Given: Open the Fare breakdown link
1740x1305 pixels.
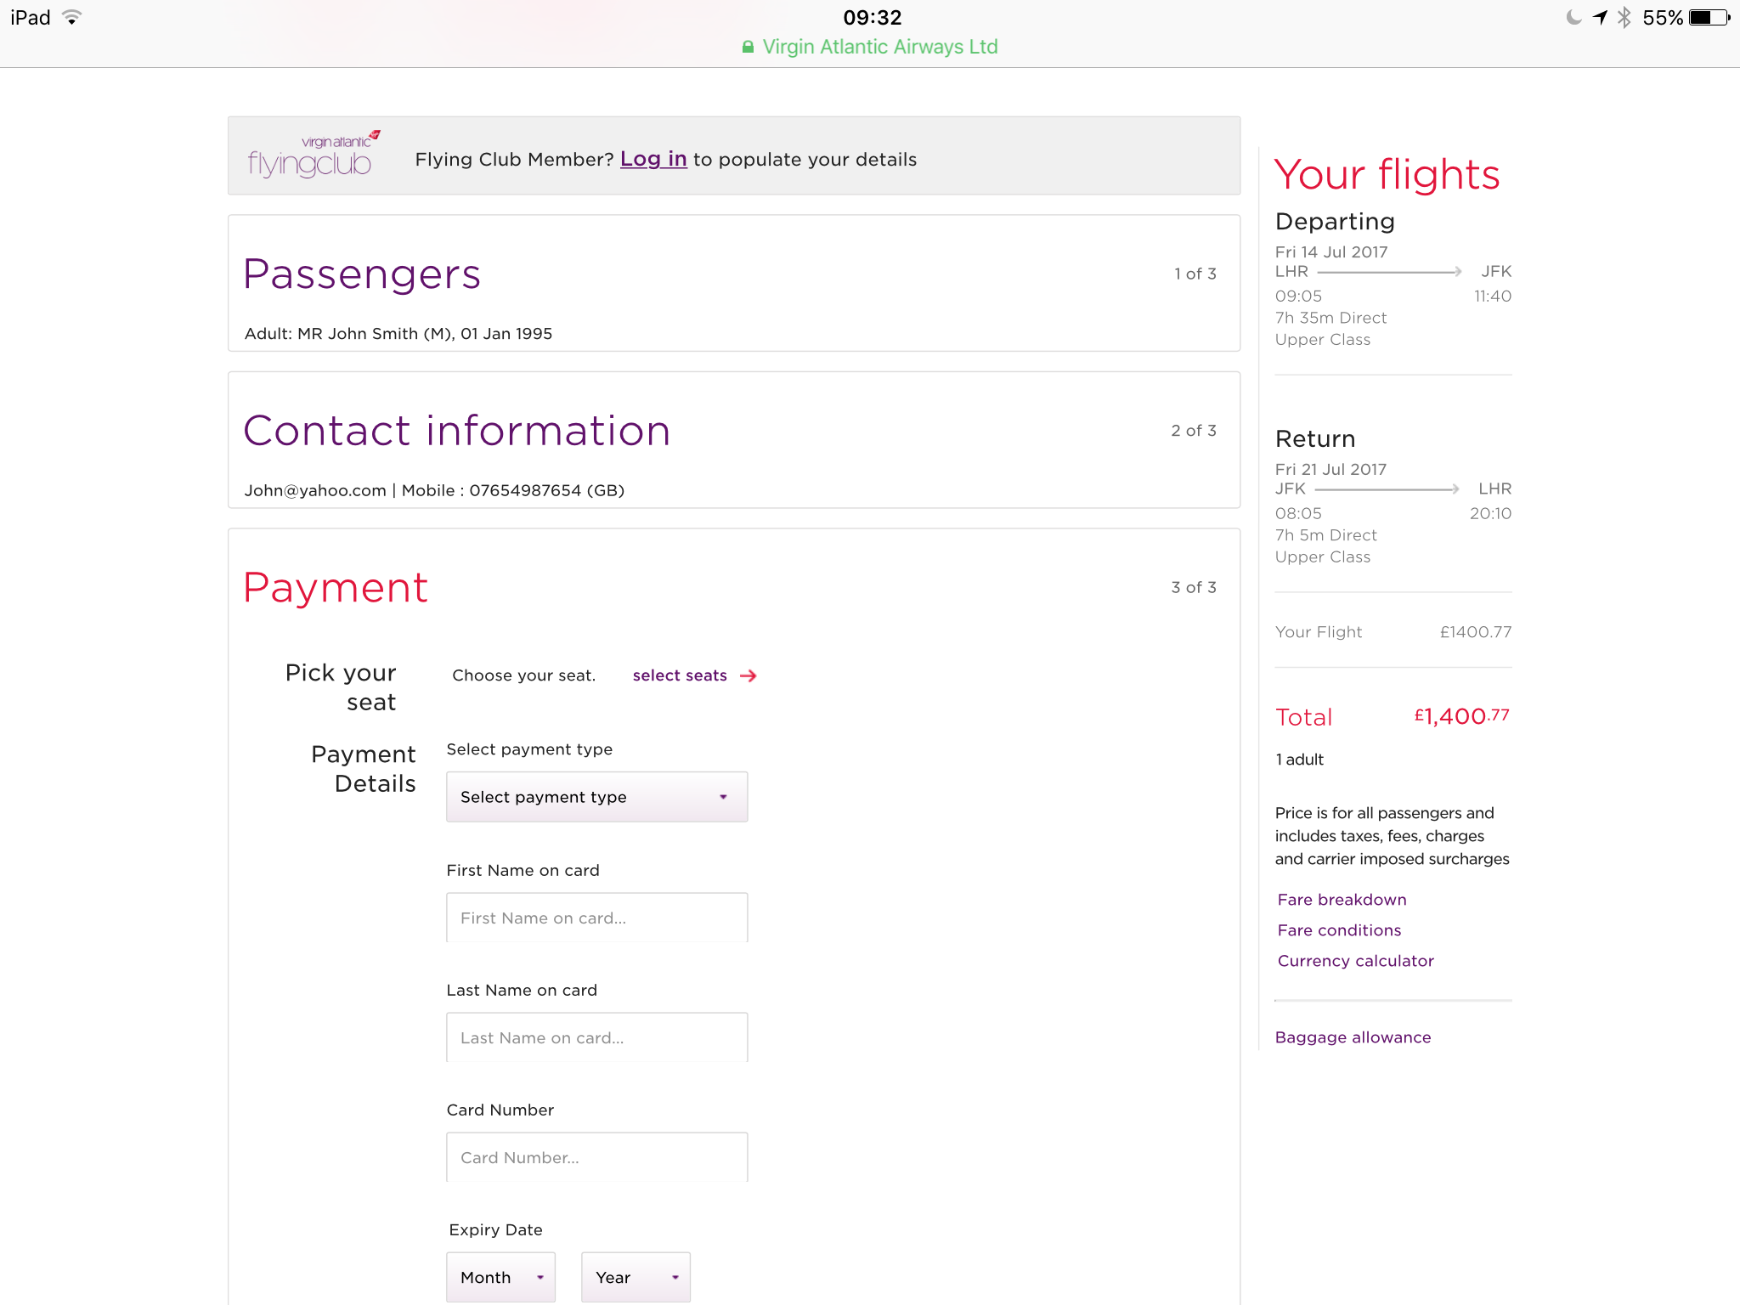Looking at the screenshot, I should click(x=1342, y=900).
